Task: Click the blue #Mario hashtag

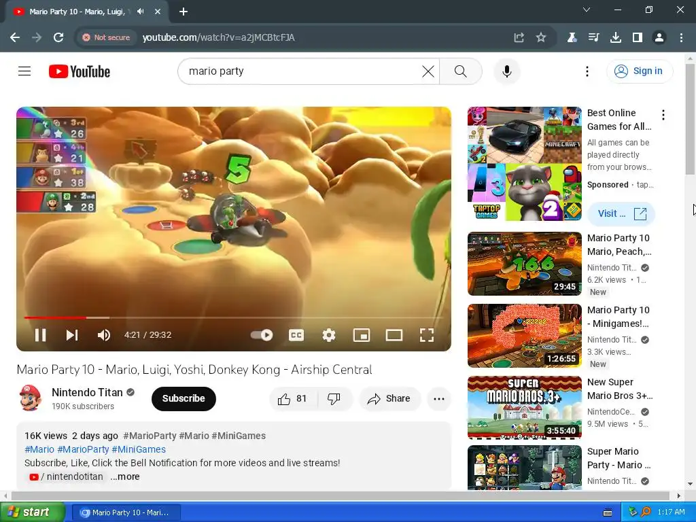Action: click(x=39, y=449)
